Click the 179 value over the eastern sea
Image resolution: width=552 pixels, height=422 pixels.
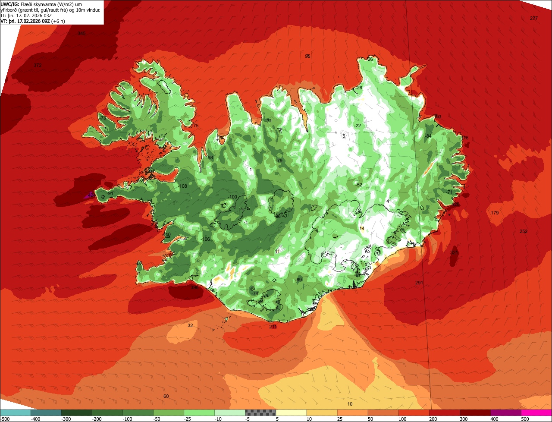tap(495, 213)
